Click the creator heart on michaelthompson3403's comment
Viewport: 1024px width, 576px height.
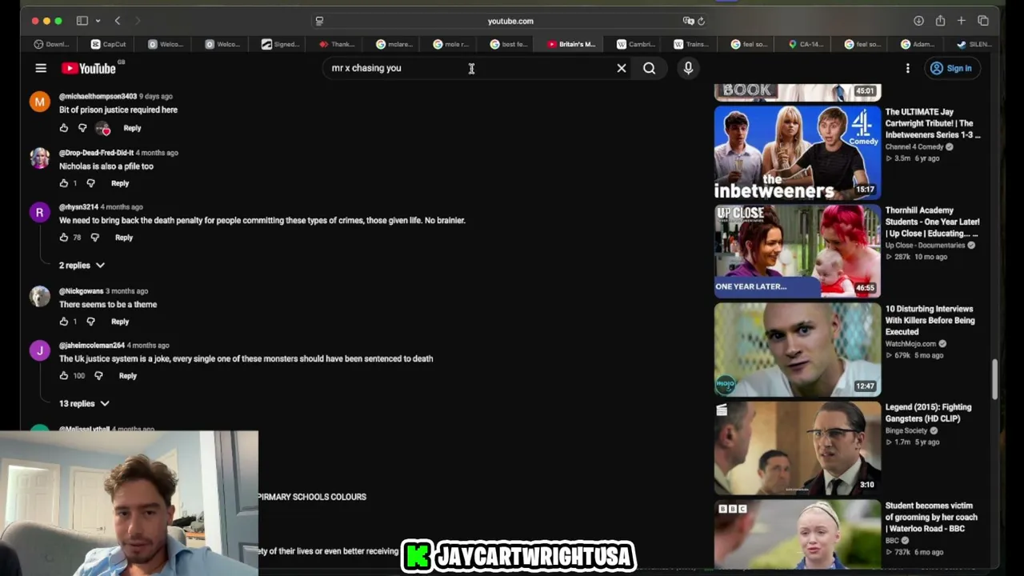(102, 128)
